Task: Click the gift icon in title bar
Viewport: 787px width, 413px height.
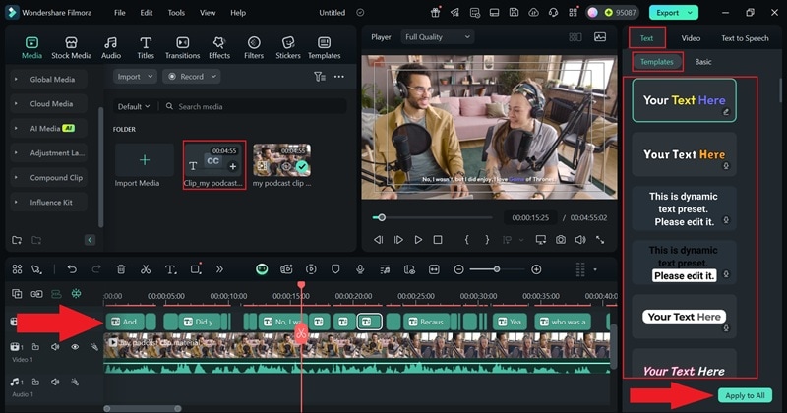Action: [x=435, y=13]
